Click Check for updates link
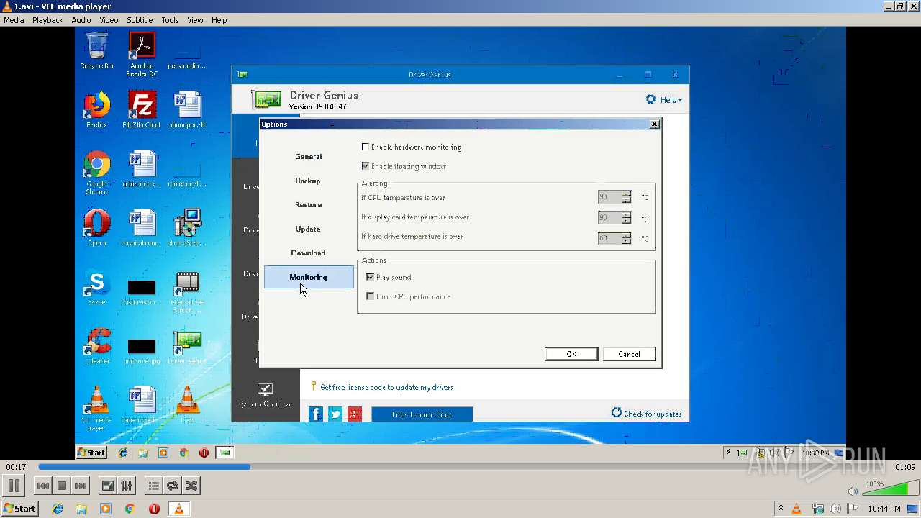This screenshot has width=921, height=518. tap(646, 414)
